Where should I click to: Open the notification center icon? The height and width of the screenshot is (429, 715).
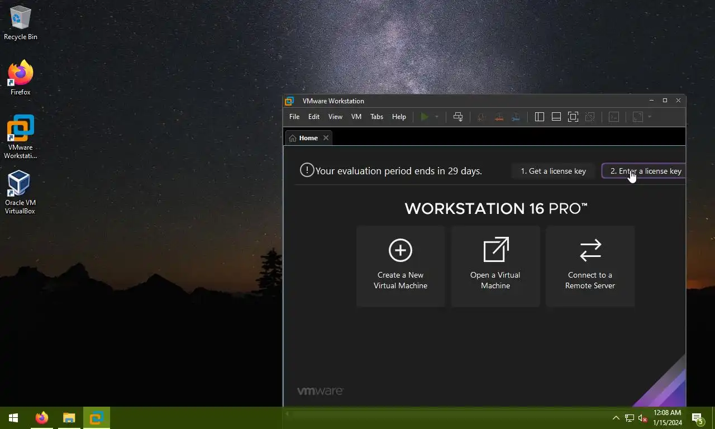(x=697, y=418)
